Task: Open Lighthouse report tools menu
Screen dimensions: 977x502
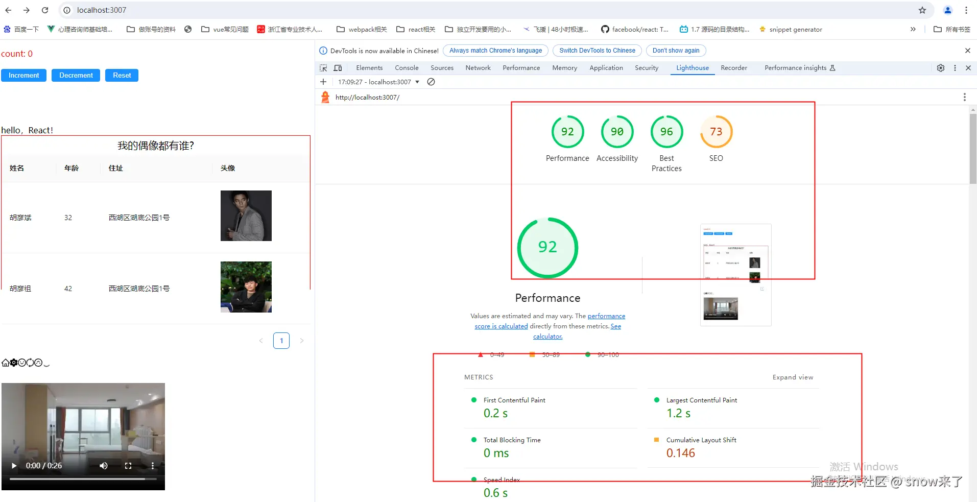Action: 964,97
